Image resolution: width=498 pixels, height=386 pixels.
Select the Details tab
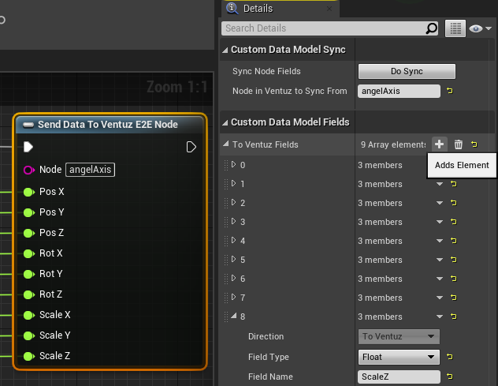point(257,9)
